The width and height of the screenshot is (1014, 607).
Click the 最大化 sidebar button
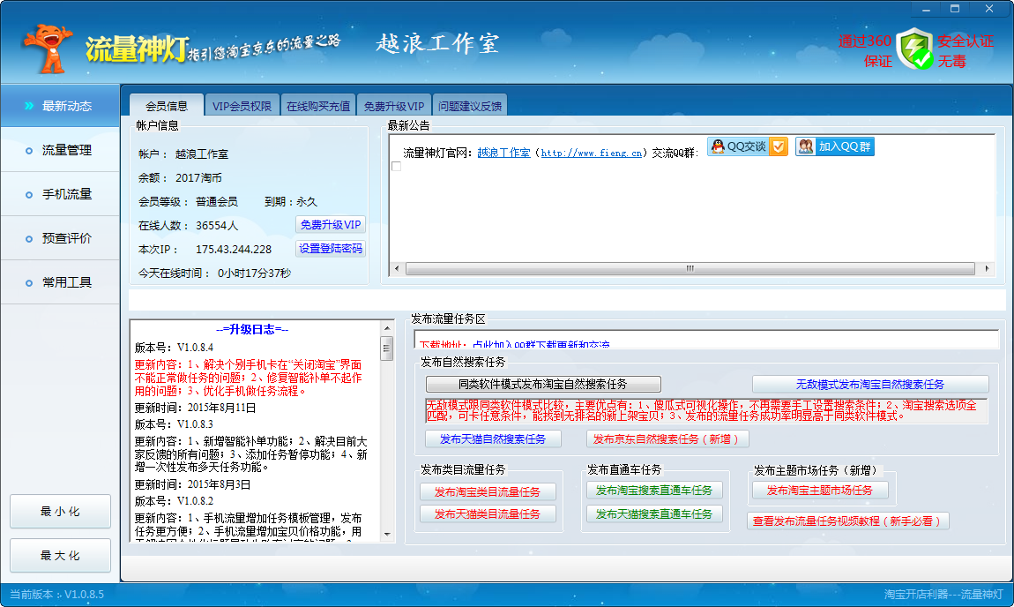[x=60, y=555]
